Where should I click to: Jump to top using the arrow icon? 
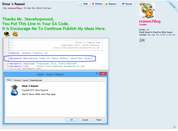click(175, 127)
